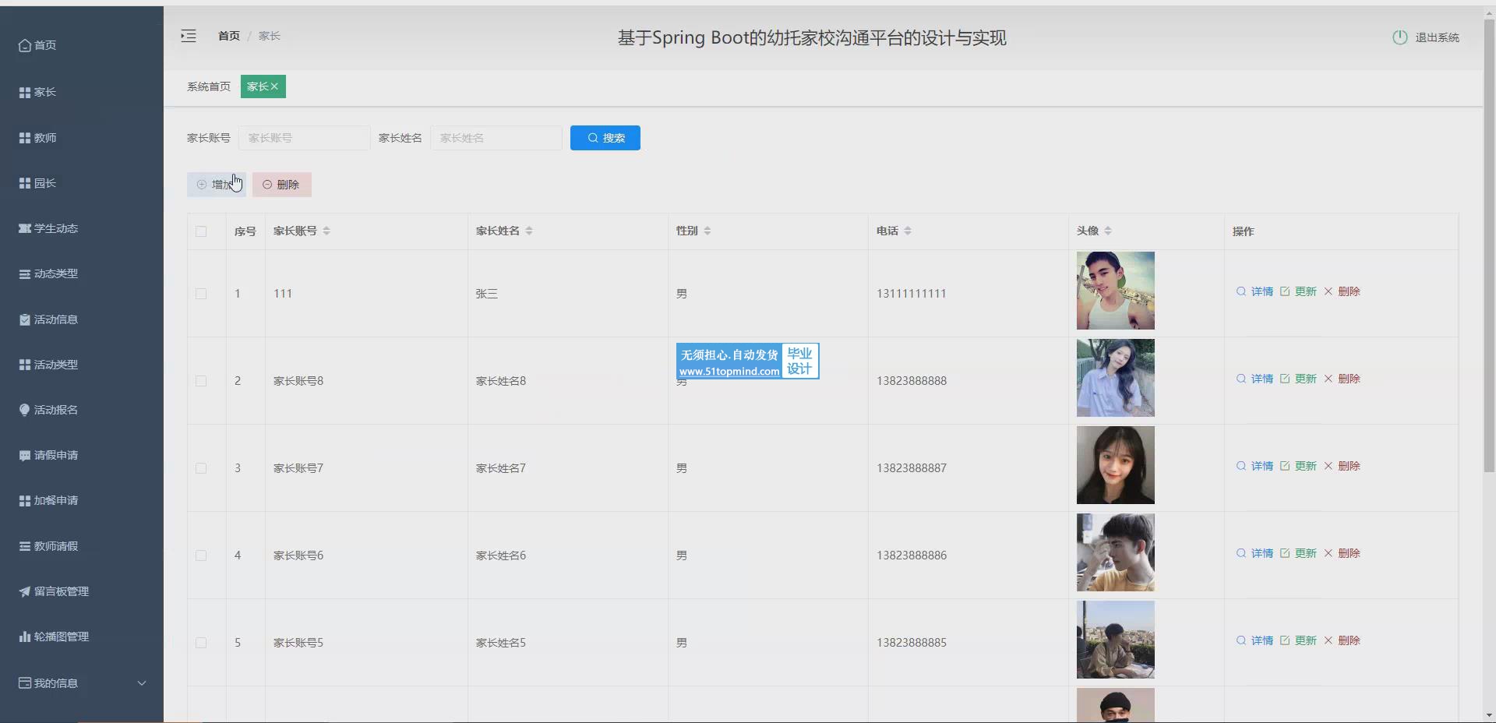Click the 我的信息 card icon in the sidebar

pyautogui.click(x=25, y=683)
